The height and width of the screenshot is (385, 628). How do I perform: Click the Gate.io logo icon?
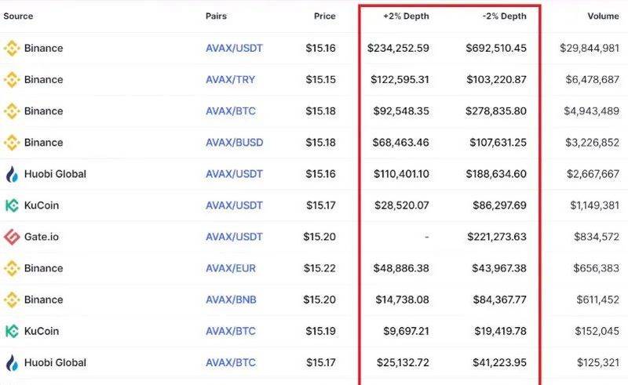tap(12, 237)
